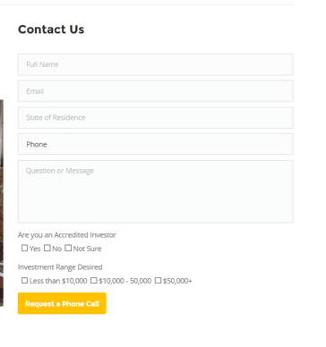Click the $10,000 - 50,000 label text
The height and width of the screenshot is (347, 326).
pos(124,281)
